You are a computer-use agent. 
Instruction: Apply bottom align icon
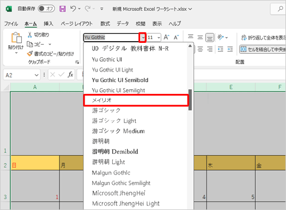click(210, 37)
